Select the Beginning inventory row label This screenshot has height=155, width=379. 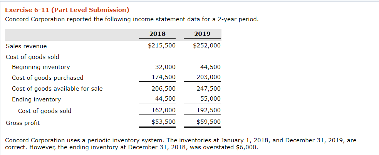click(41, 67)
